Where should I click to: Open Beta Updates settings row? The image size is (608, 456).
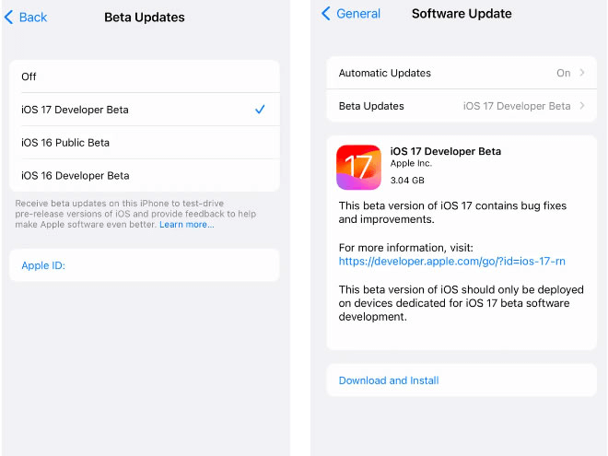pyautogui.click(x=462, y=106)
